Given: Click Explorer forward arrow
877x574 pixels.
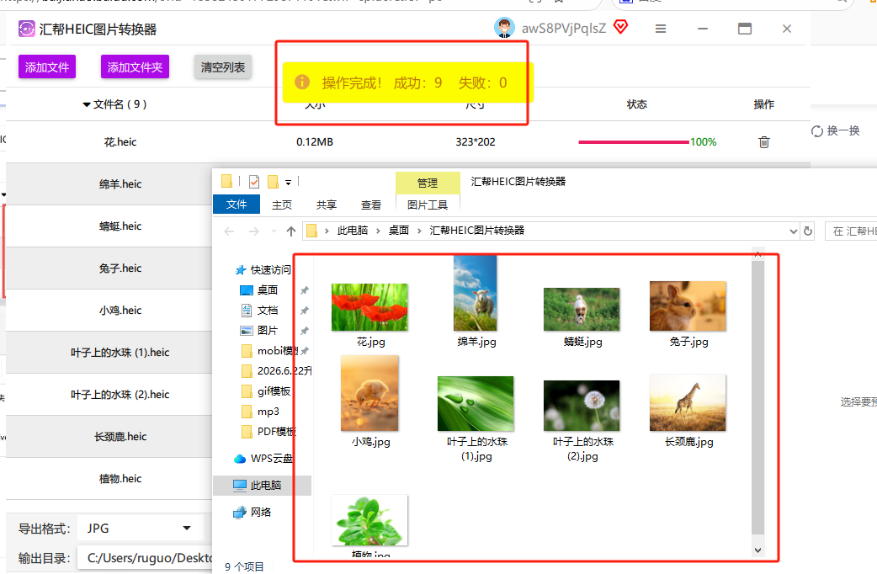Looking at the screenshot, I should click(x=254, y=231).
